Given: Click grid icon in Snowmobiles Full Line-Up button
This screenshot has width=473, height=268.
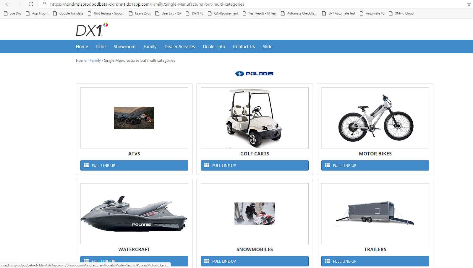Looking at the screenshot, I should click(x=207, y=261).
